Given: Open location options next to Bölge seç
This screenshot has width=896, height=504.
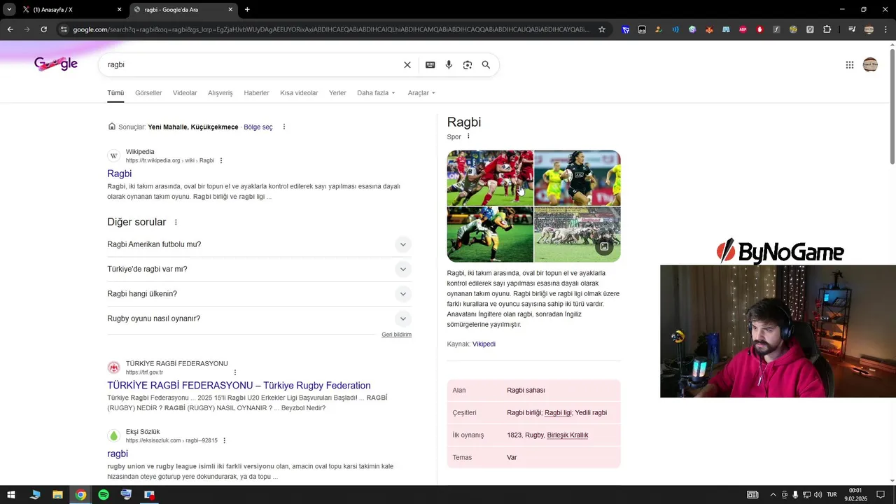Looking at the screenshot, I should point(284,127).
